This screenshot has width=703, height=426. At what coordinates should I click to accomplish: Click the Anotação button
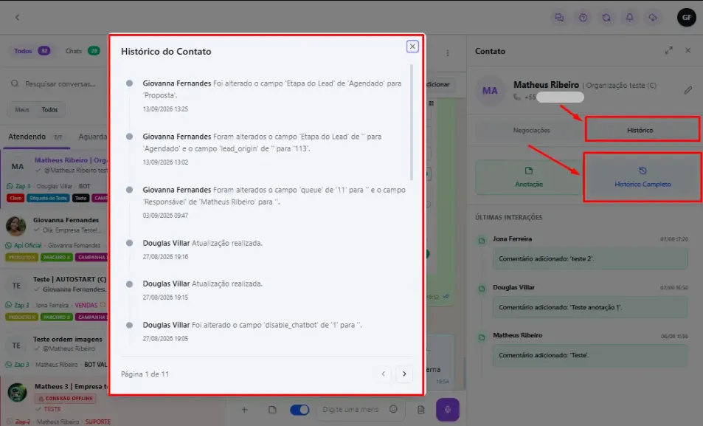(529, 177)
